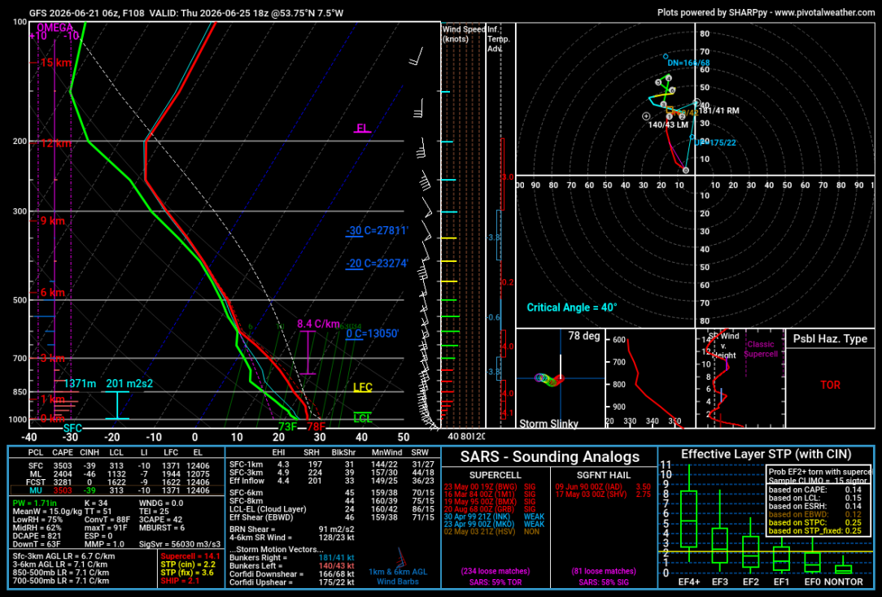
Task: Click the Storm Slinky panel title
Action: 548,423
